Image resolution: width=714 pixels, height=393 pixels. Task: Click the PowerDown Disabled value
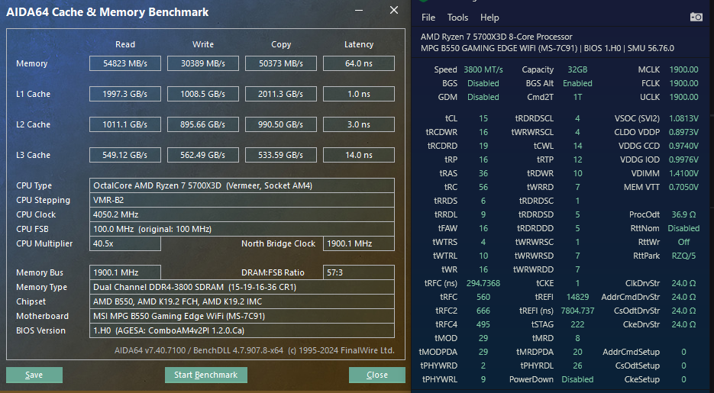577,379
